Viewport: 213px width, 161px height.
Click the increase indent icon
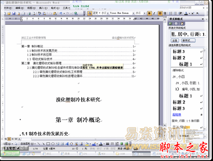(x=180, y=13)
